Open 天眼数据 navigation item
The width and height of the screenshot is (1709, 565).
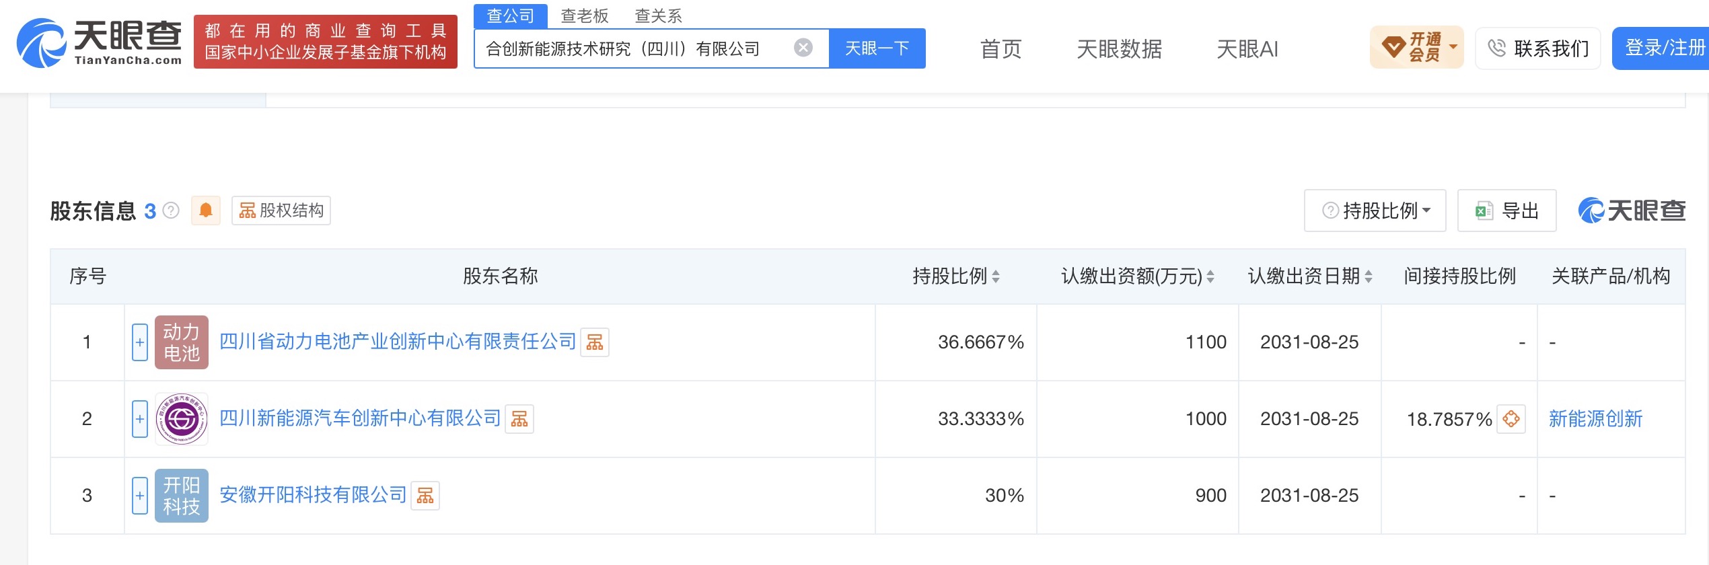tap(1120, 48)
